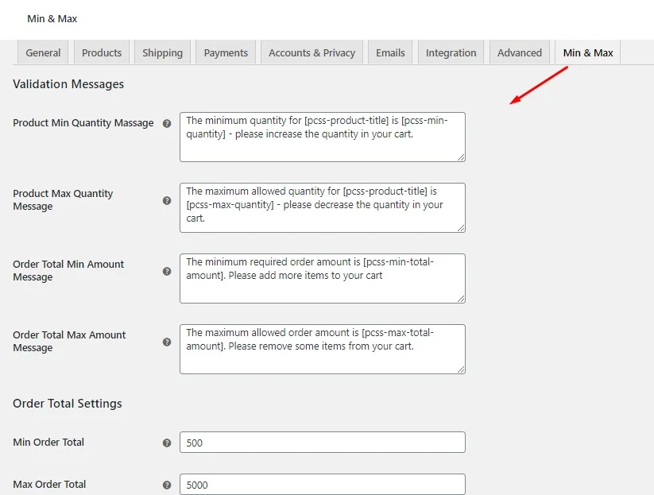
Task: Click the Min Order Total field showing 500
Action: tap(322, 443)
